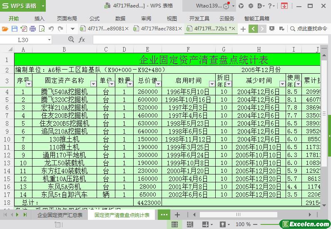Click the export to PDF icon

24,29
